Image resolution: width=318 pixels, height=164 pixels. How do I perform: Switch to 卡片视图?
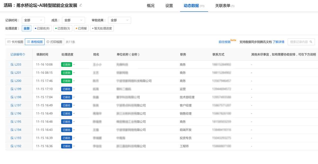click(x=15, y=42)
